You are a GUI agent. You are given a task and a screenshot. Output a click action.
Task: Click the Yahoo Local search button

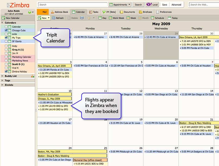152,5
